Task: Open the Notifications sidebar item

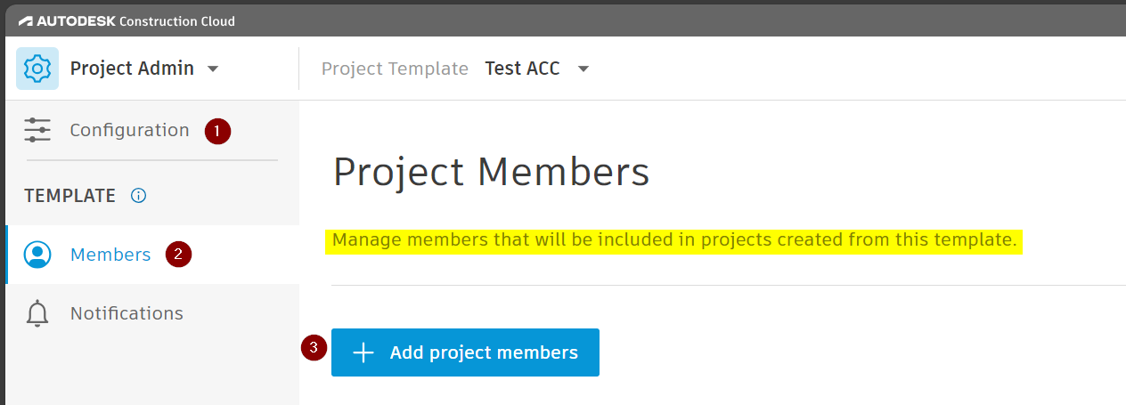Action: 126,313
